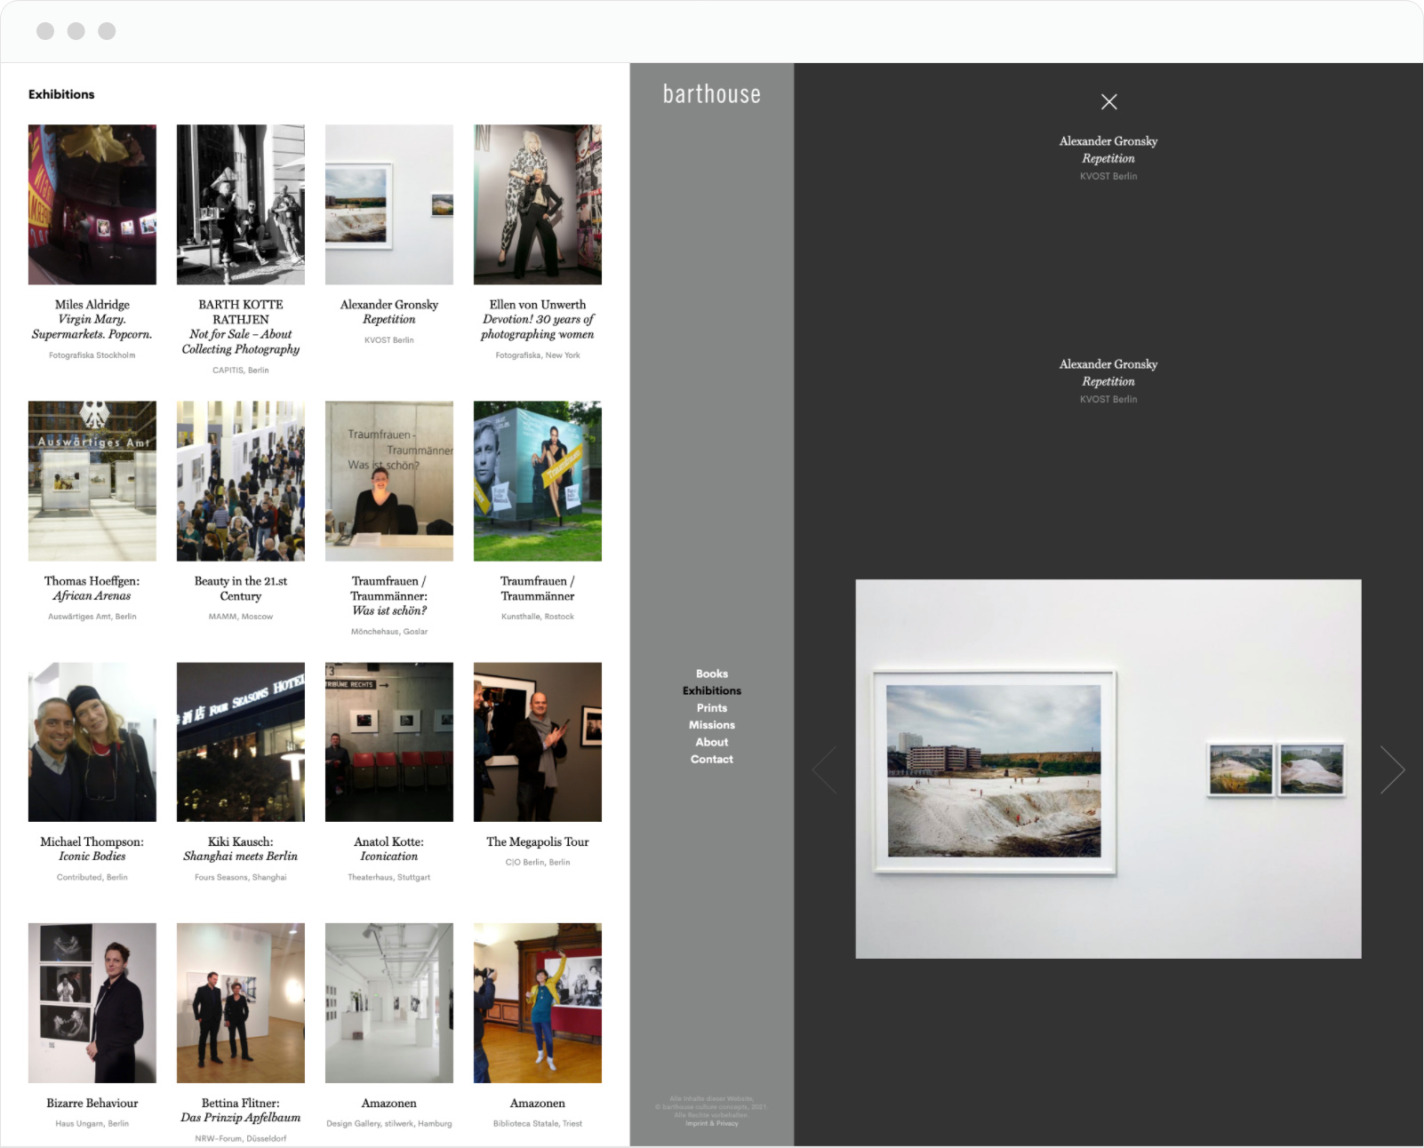Open the Imprint & Privacy page

(710, 1123)
